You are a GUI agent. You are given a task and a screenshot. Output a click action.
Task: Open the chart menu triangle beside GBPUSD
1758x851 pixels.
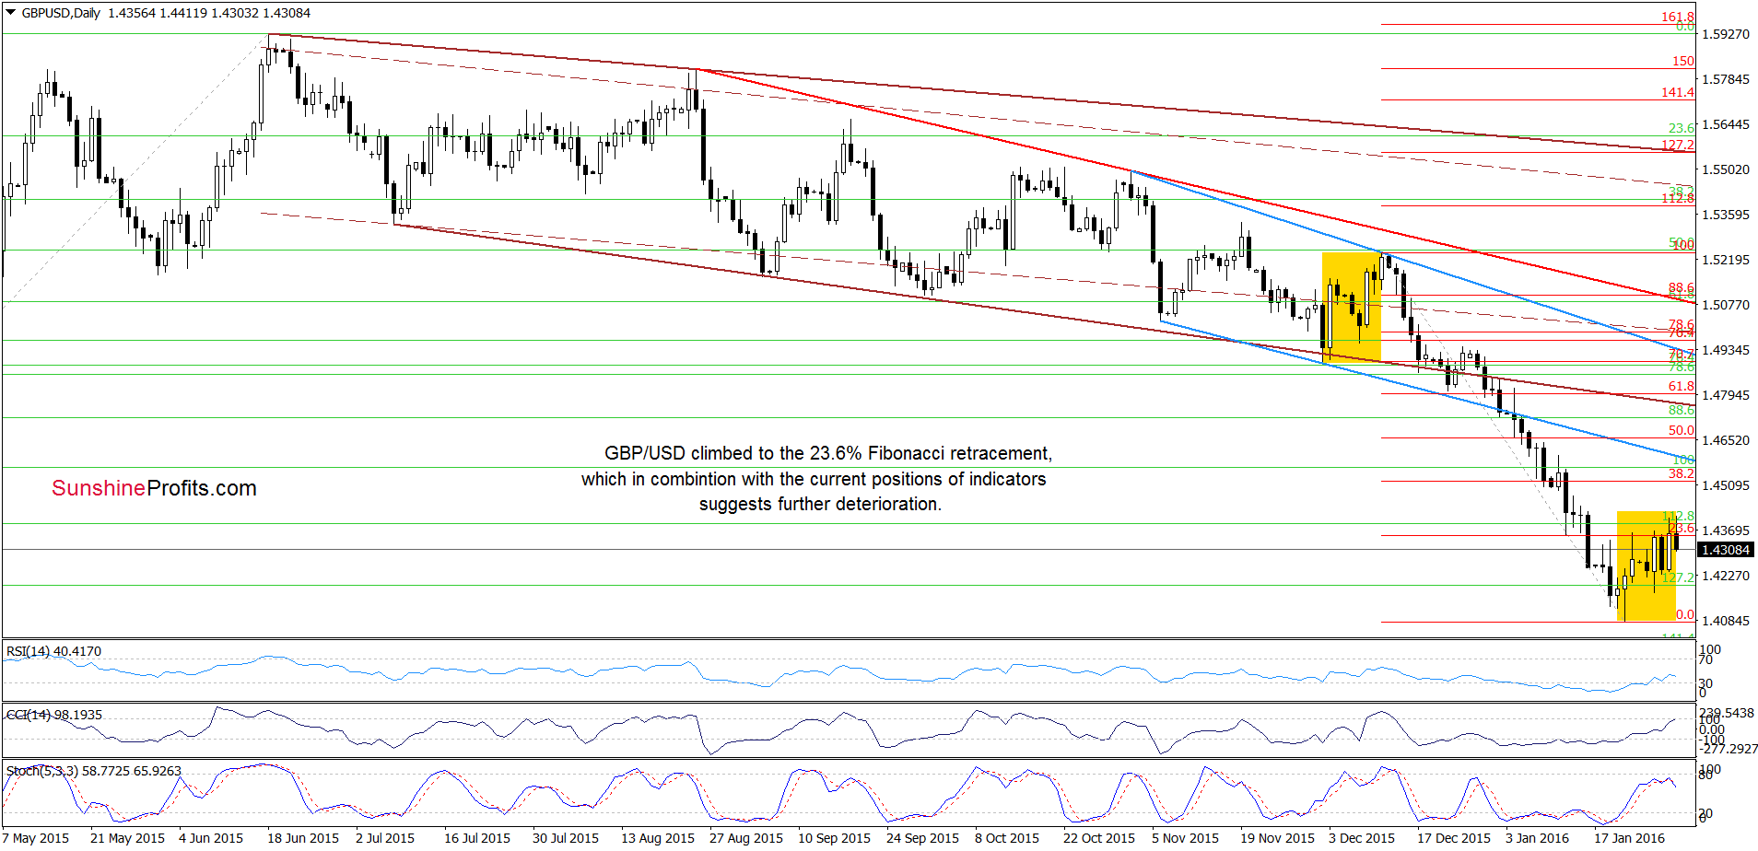pyautogui.click(x=11, y=13)
